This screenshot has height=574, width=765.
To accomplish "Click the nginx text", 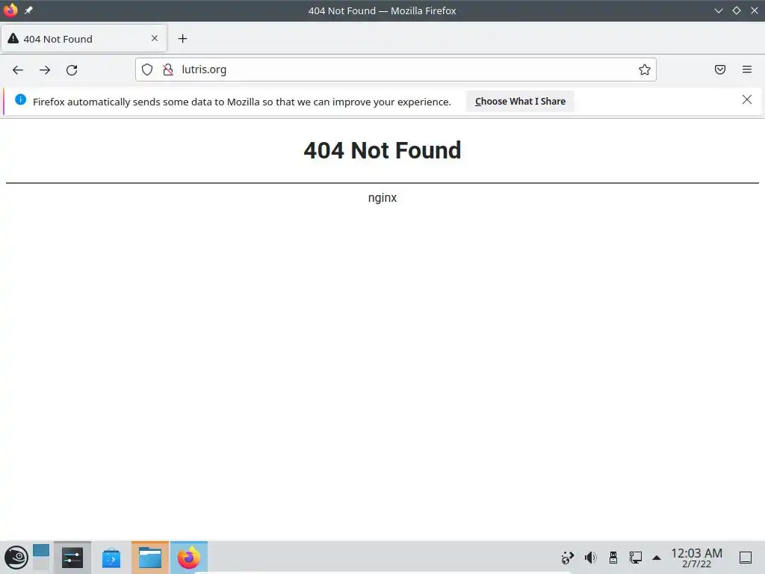I will pyautogui.click(x=382, y=197).
